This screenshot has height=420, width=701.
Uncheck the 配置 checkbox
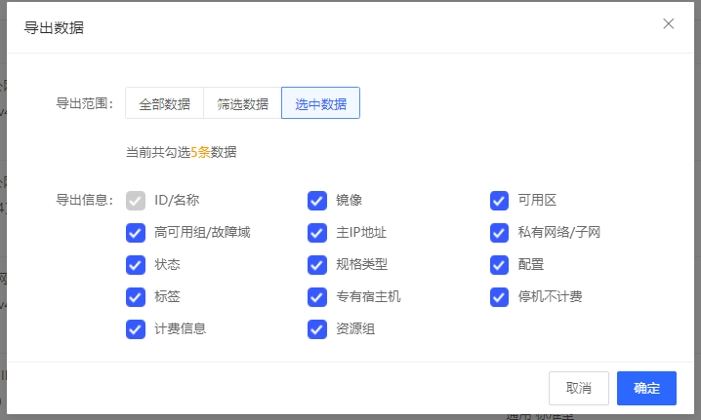499,265
